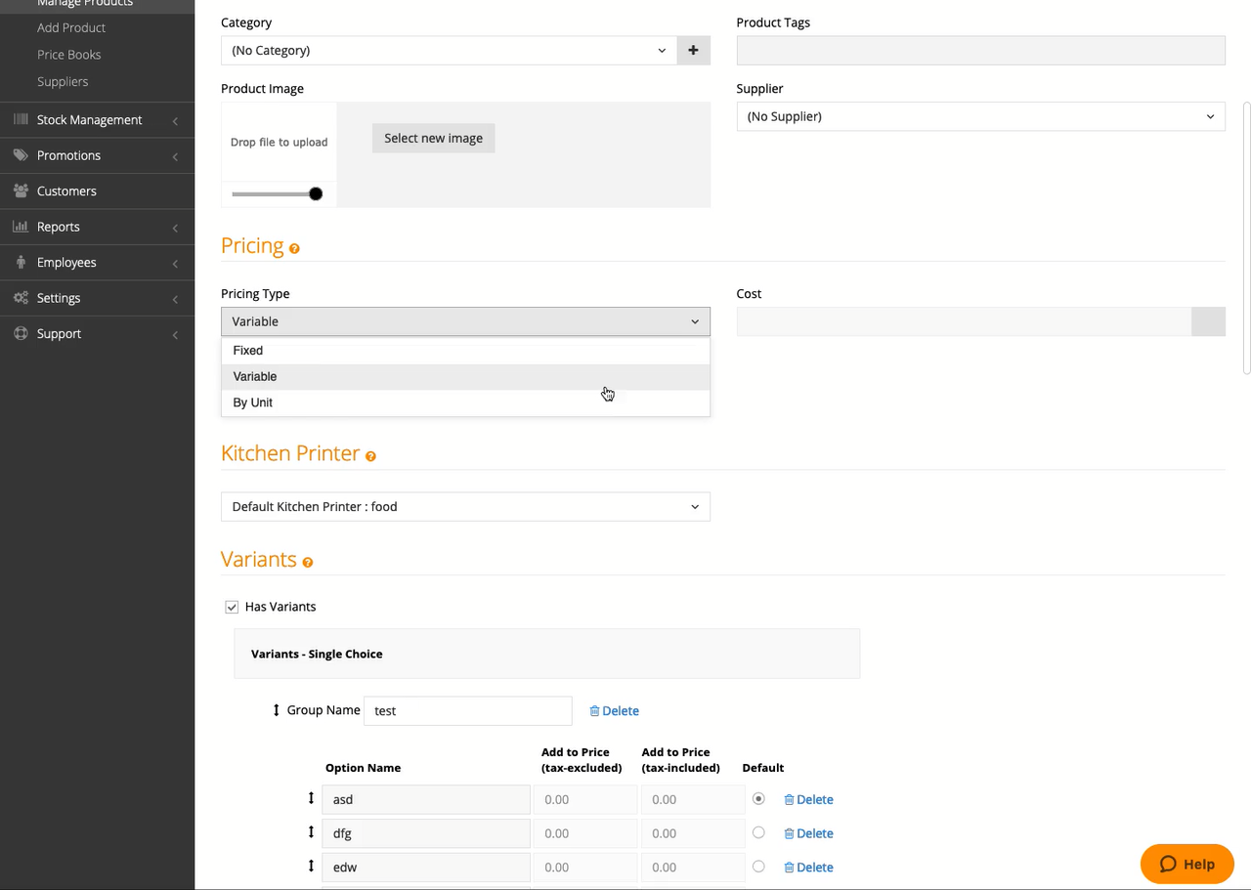This screenshot has width=1251, height=890.
Task: Delete the edw option row
Action: coord(808,867)
